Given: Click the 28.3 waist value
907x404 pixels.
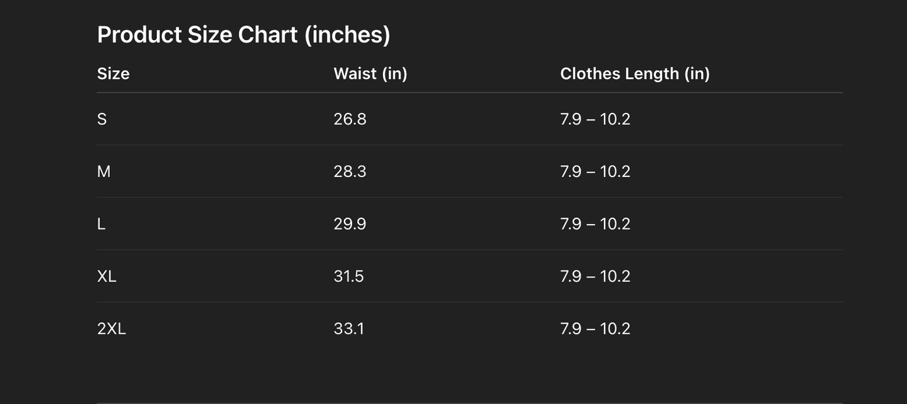Looking at the screenshot, I should [350, 171].
